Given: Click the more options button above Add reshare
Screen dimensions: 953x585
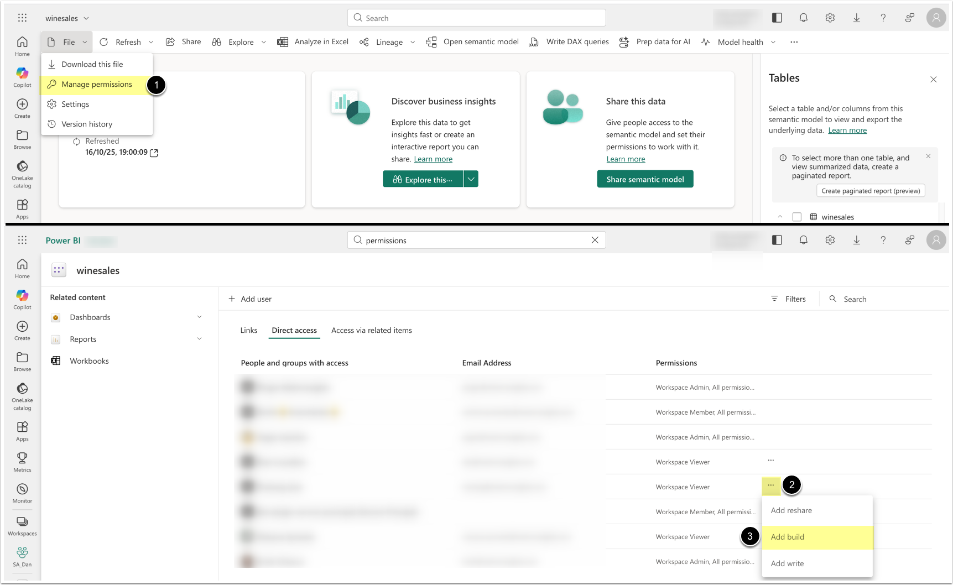Looking at the screenshot, I should pos(771,485).
